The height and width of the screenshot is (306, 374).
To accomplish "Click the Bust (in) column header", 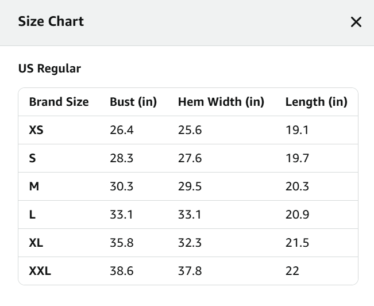I will click(133, 102).
